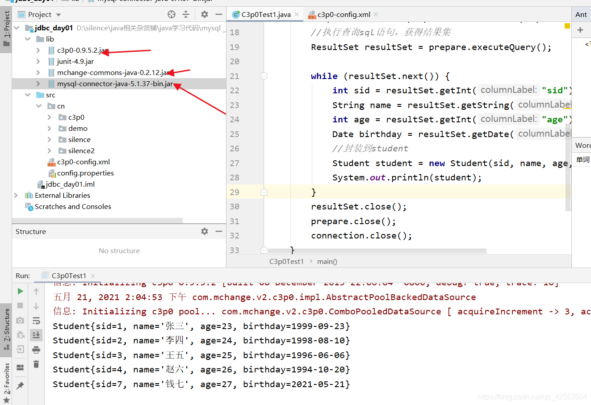
Task: Click the restore layout icon in Run panel
Action: pos(20,367)
